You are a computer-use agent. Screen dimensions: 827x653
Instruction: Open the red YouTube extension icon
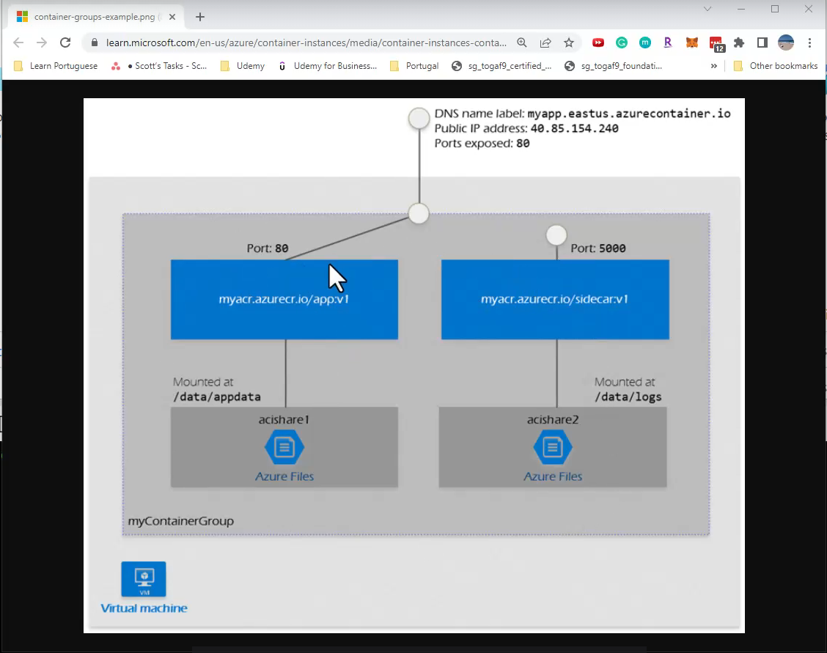598,43
